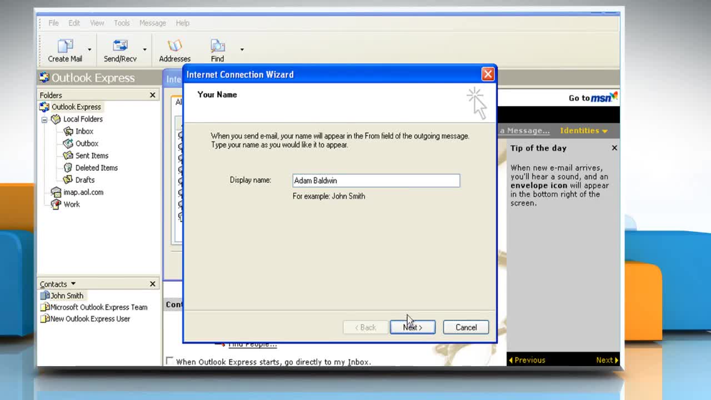Open the View menu
This screenshot has width=711, height=400.
click(97, 23)
